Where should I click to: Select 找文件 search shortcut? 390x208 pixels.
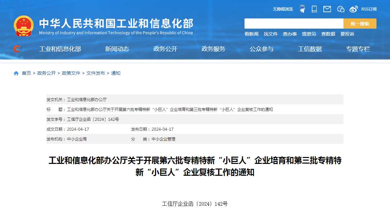pos(271,34)
